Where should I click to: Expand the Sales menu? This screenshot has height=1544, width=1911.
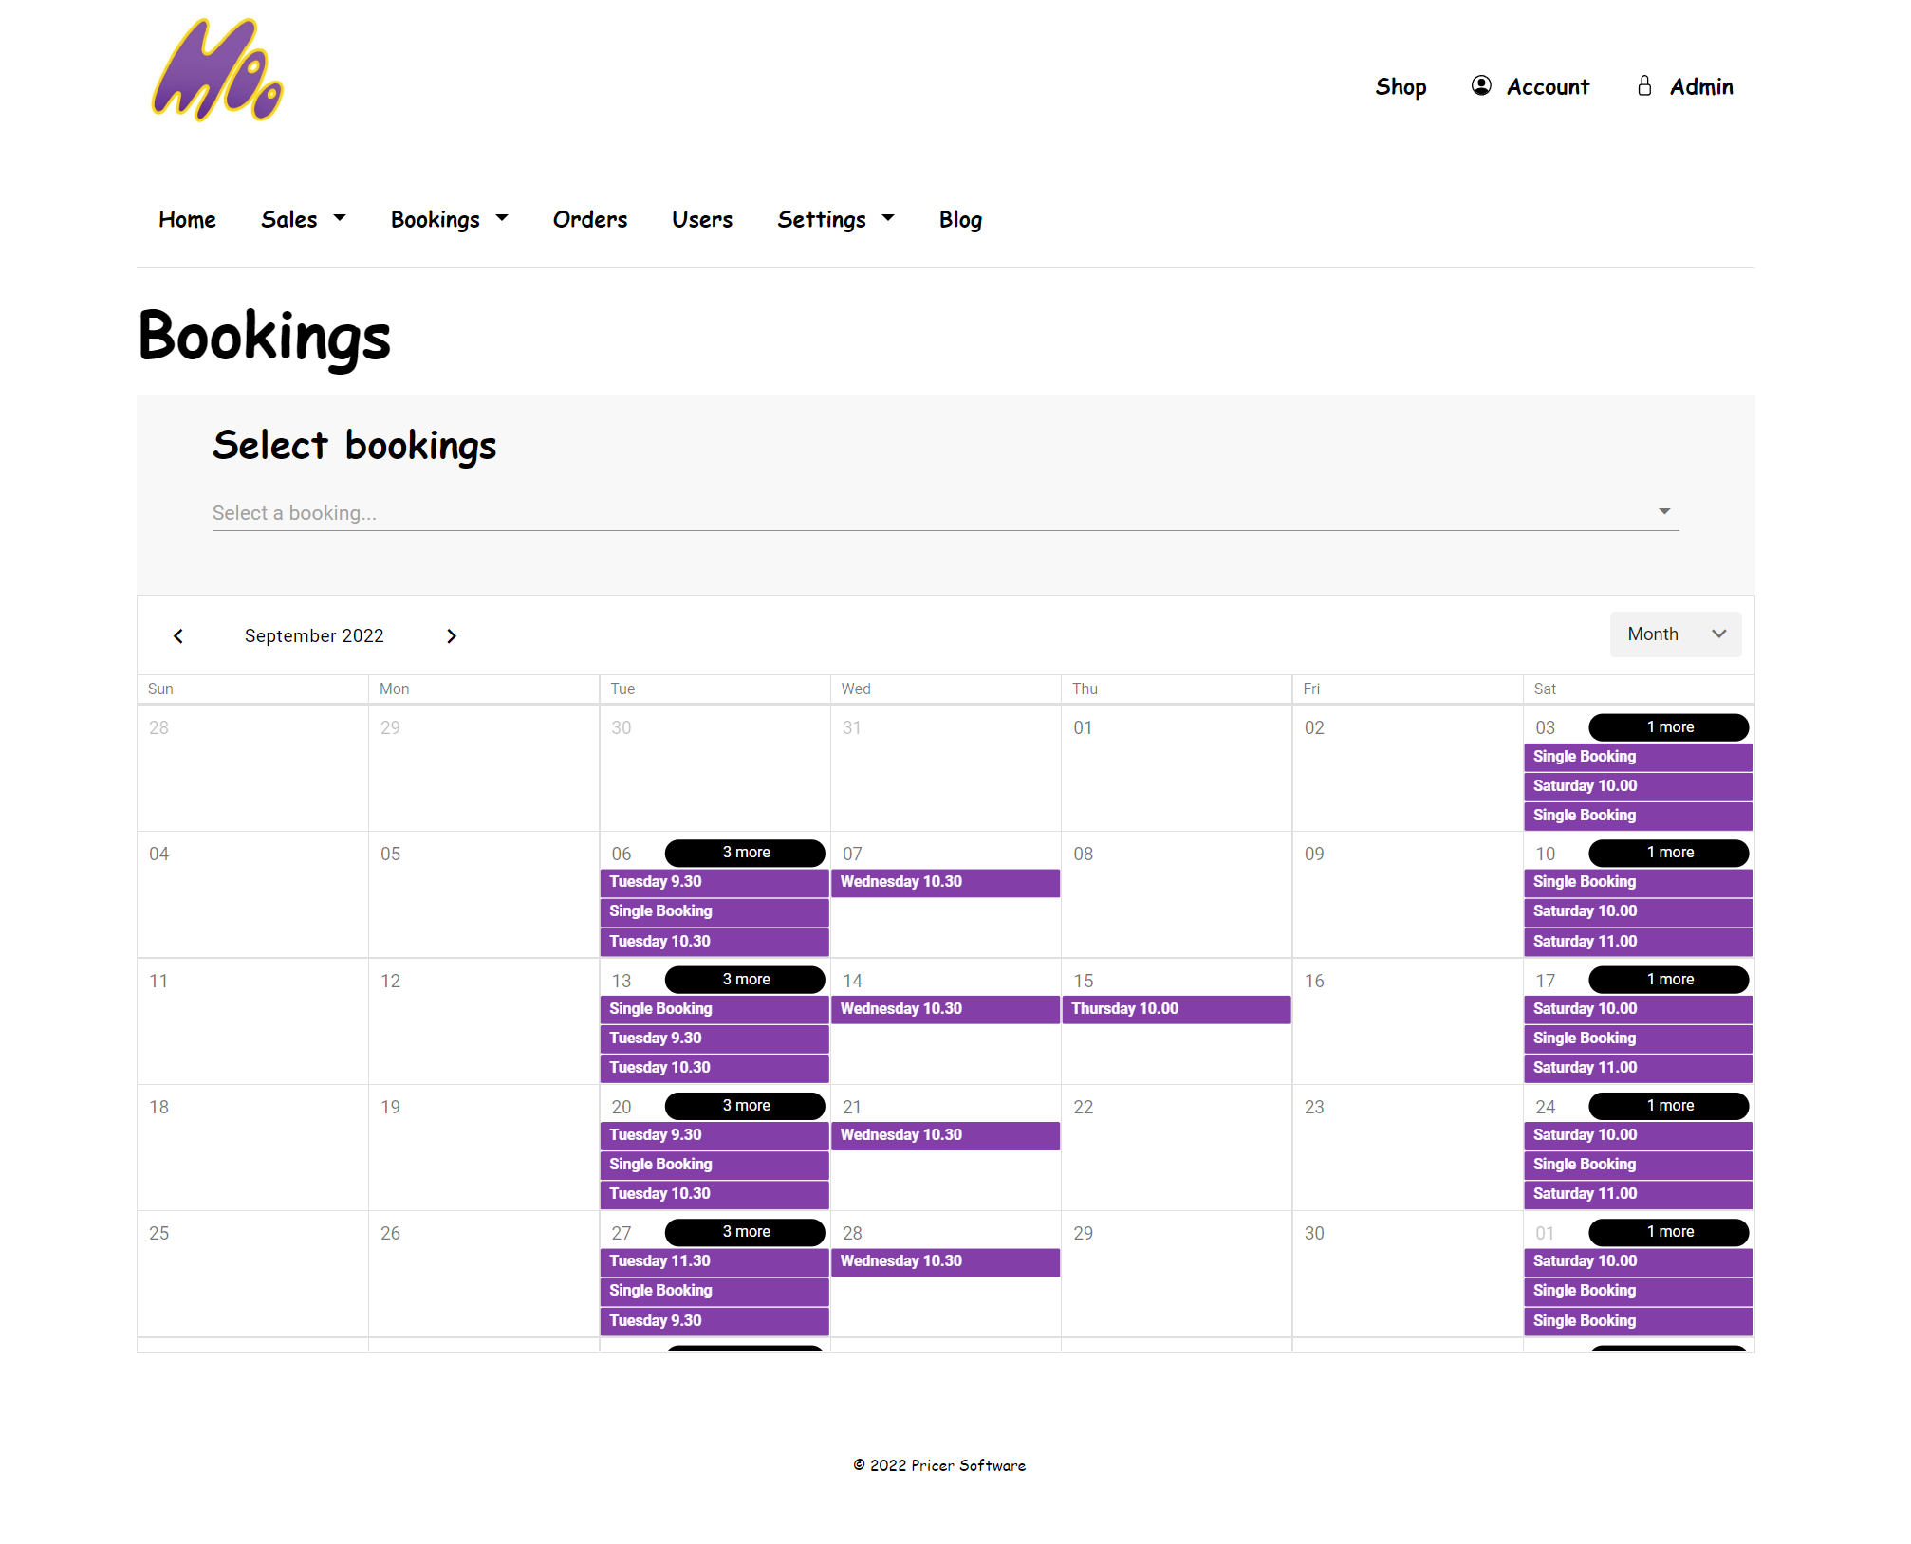coord(304,219)
